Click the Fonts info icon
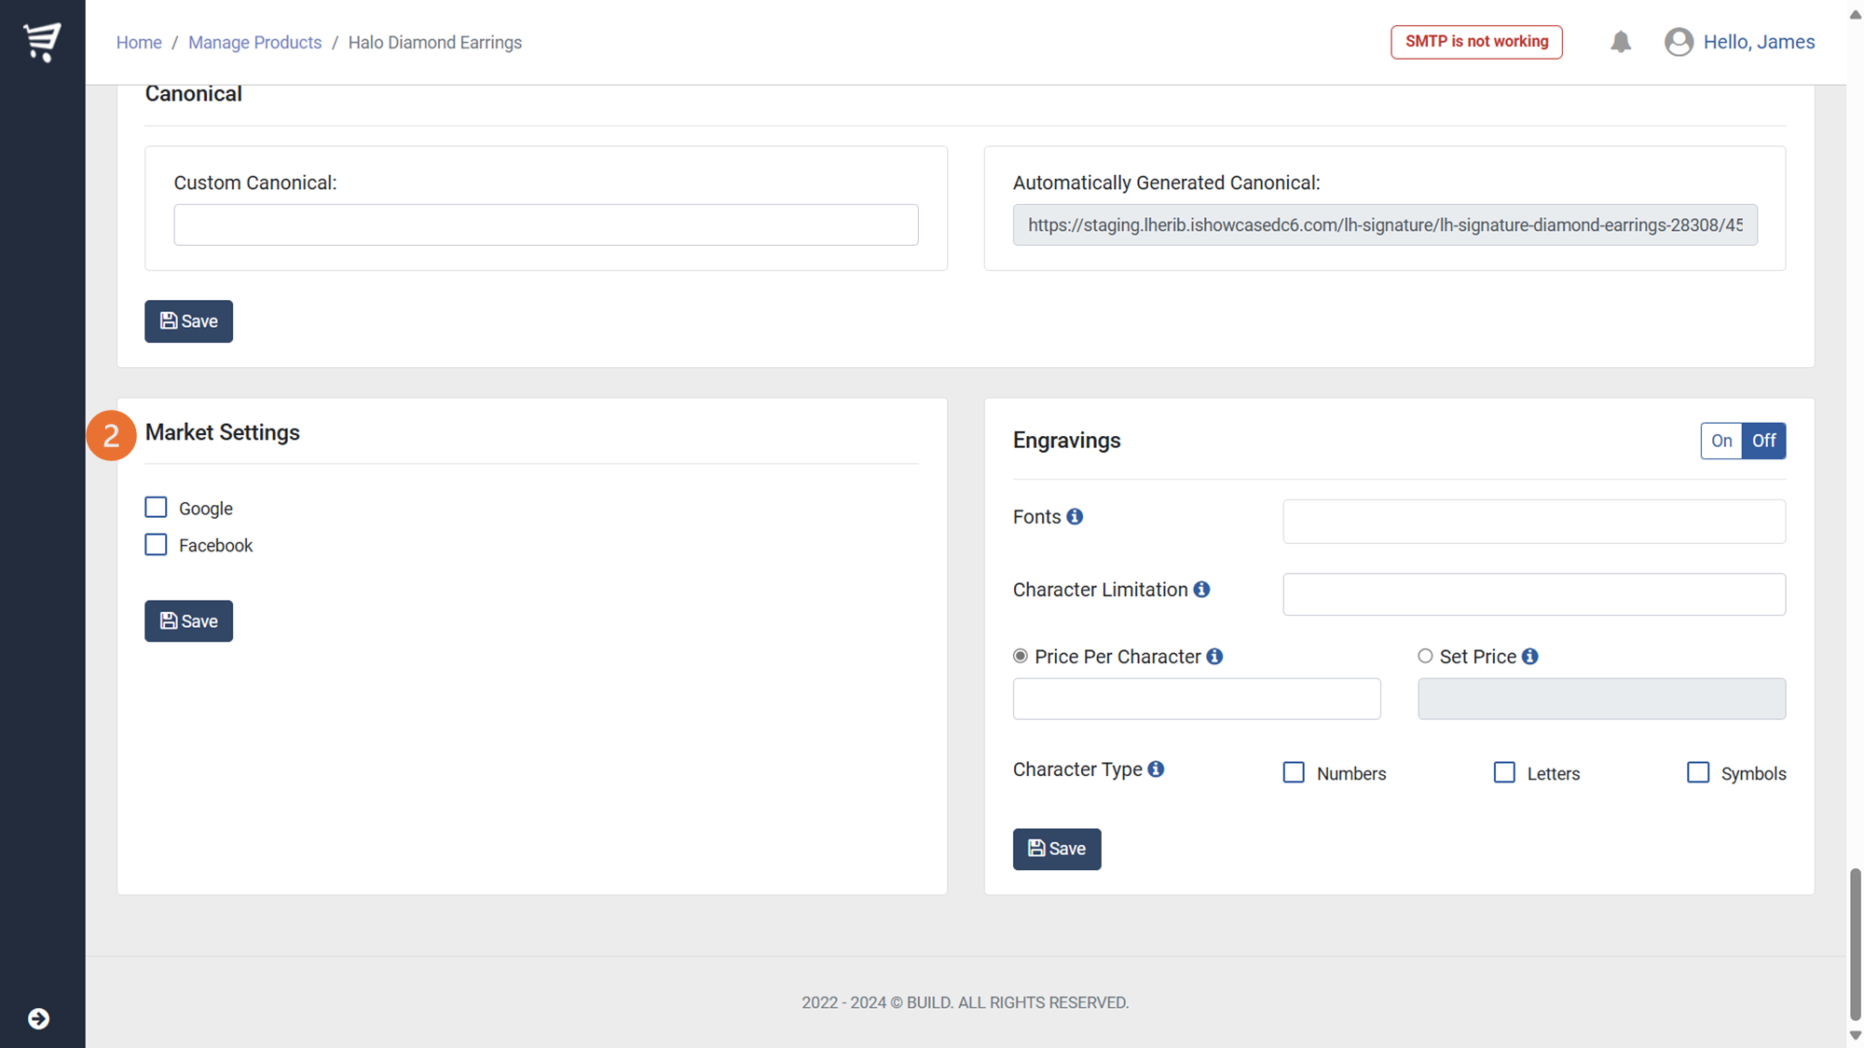Image resolution: width=1864 pixels, height=1048 pixels. 1075,516
